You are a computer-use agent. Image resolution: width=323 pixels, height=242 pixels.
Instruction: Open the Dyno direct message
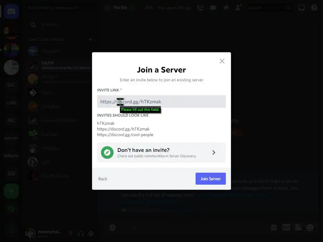60,93
